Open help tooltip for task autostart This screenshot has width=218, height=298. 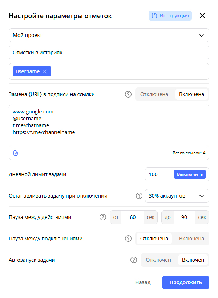(133, 260)
